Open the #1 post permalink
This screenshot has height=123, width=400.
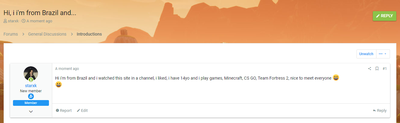click(385, 69)
